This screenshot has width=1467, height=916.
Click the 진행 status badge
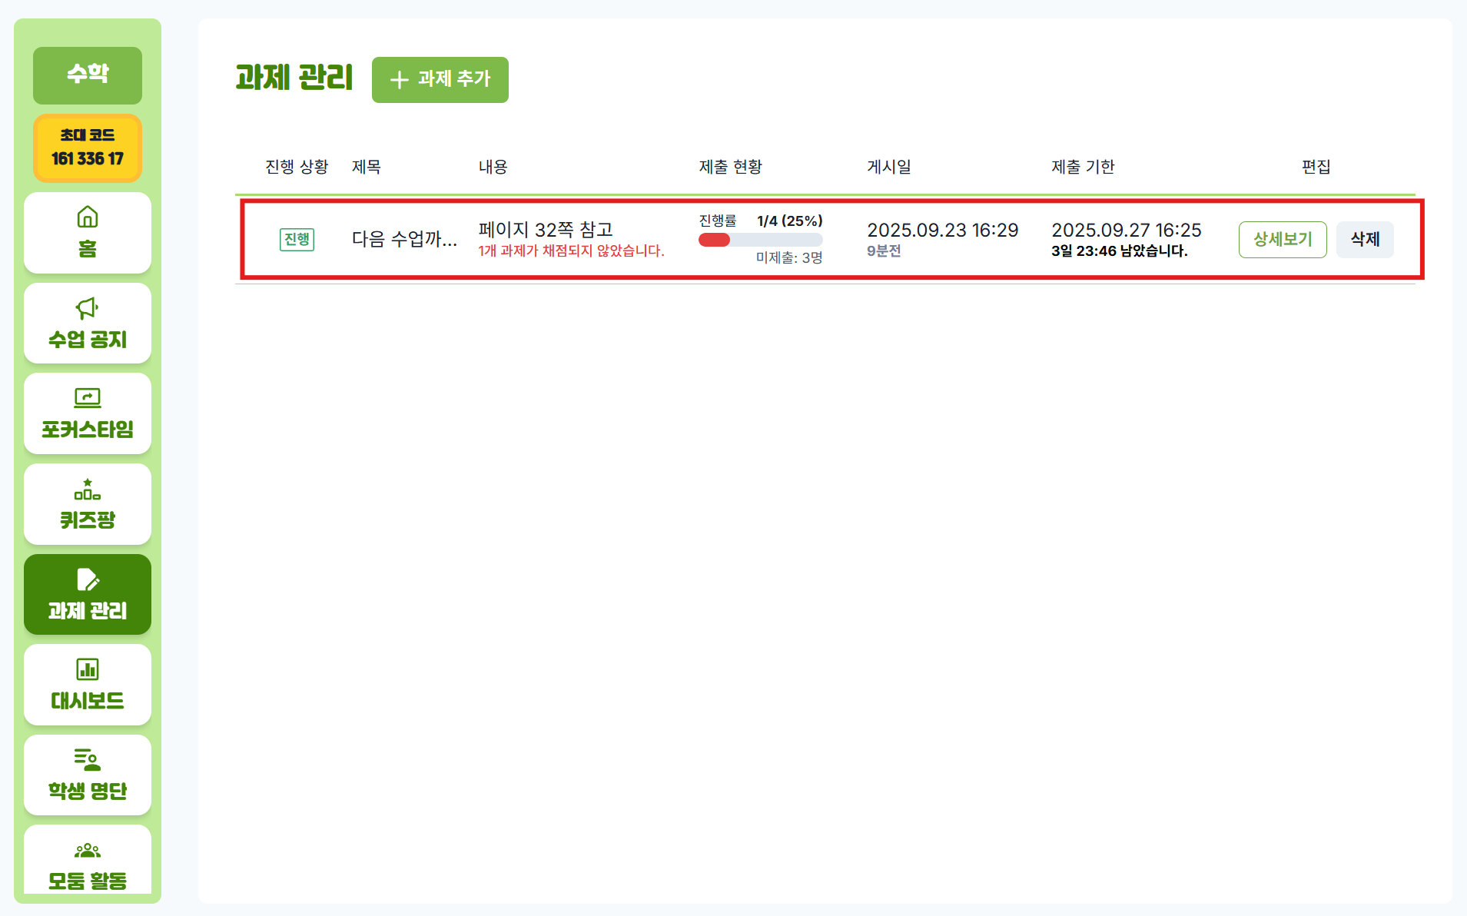point(297,240)
